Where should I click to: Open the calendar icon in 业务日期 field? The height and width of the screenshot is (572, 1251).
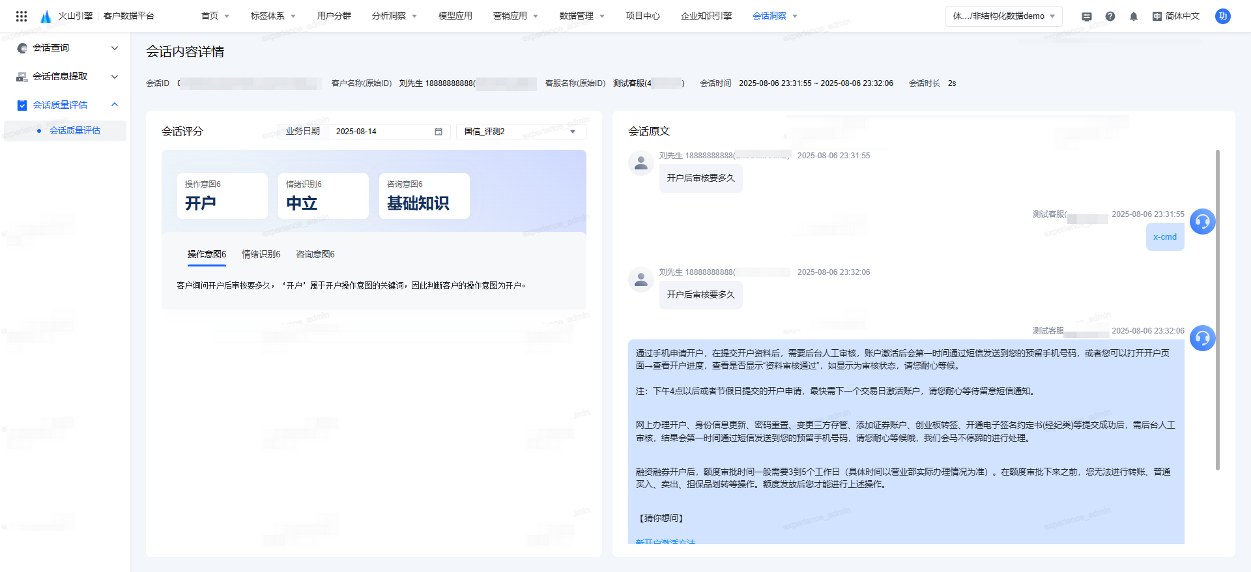439,132
